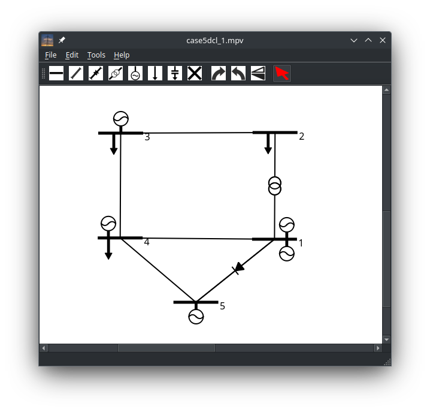Click the pin window icon in the title bar
Image resolution: width=430 pixels, height=412 pixels.
point(62,40)
